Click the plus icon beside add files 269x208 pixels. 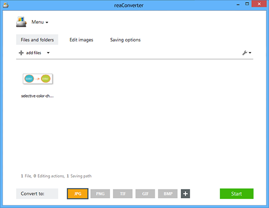[21, 53]
